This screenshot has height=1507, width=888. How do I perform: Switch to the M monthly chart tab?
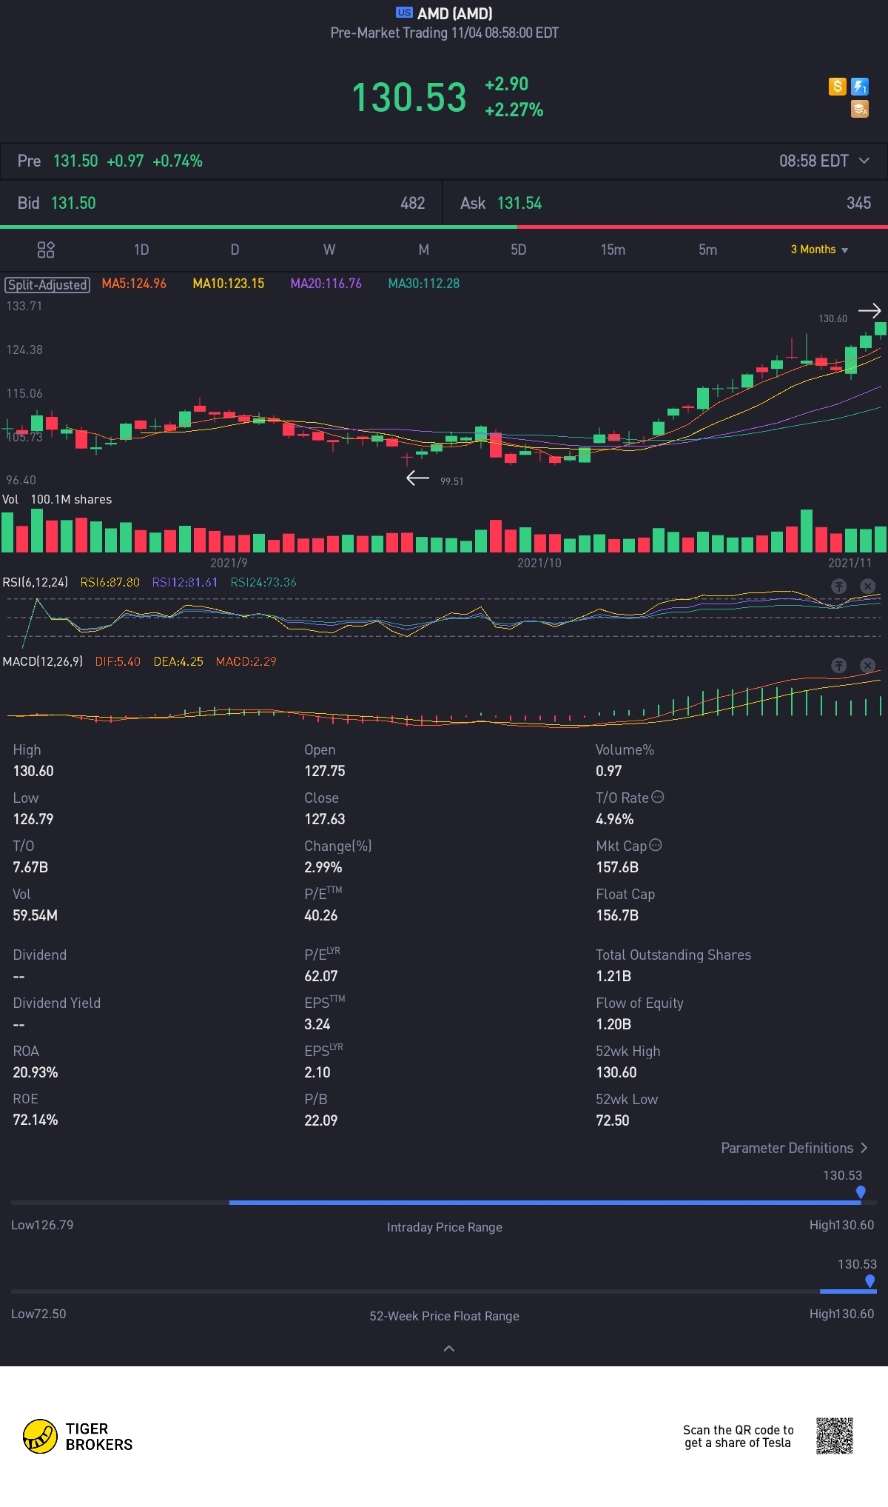click(424, 250)
